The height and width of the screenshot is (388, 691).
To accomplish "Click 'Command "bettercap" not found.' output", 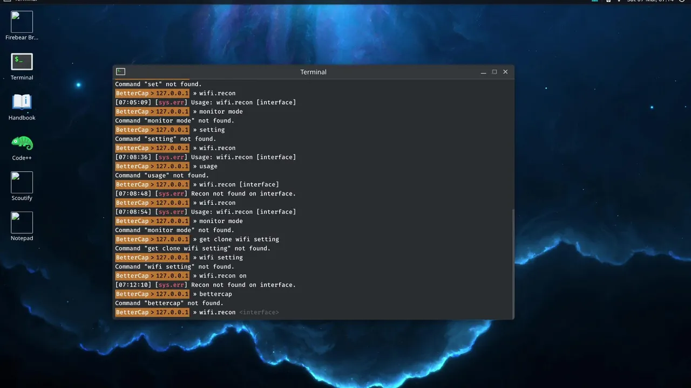I will 169,304.
